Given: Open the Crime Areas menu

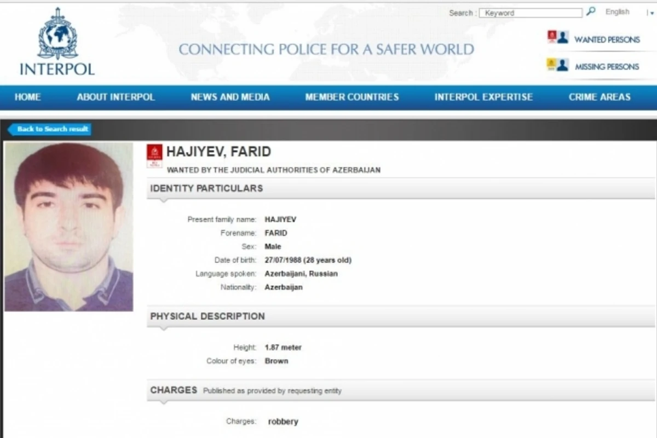Looking at the screenshot, I should click(x=600, y=97).
